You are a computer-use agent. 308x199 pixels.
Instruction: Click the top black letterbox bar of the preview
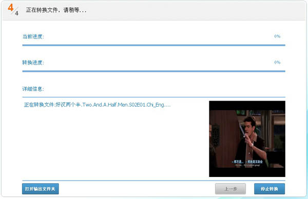(247, 106)
